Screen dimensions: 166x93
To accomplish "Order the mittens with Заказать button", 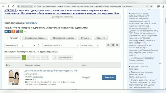I will pos(109,78).
